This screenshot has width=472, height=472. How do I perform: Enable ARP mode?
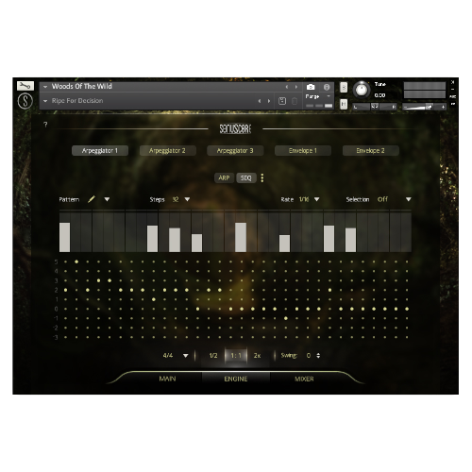point(224,177)
